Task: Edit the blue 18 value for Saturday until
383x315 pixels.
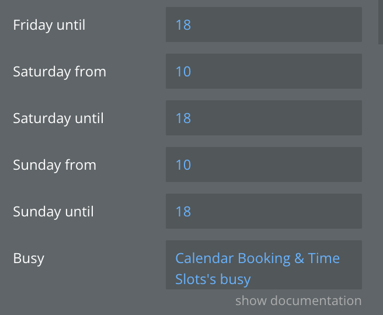Action: pyautogui.click(x=183, y=118)
